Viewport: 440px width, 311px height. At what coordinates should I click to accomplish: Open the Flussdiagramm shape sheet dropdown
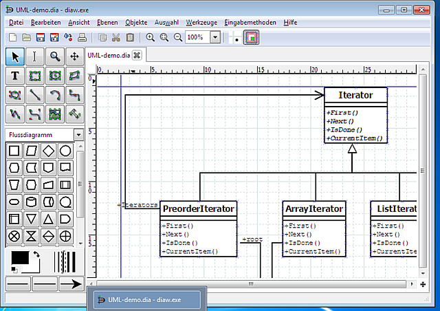(x=78, y=135)
